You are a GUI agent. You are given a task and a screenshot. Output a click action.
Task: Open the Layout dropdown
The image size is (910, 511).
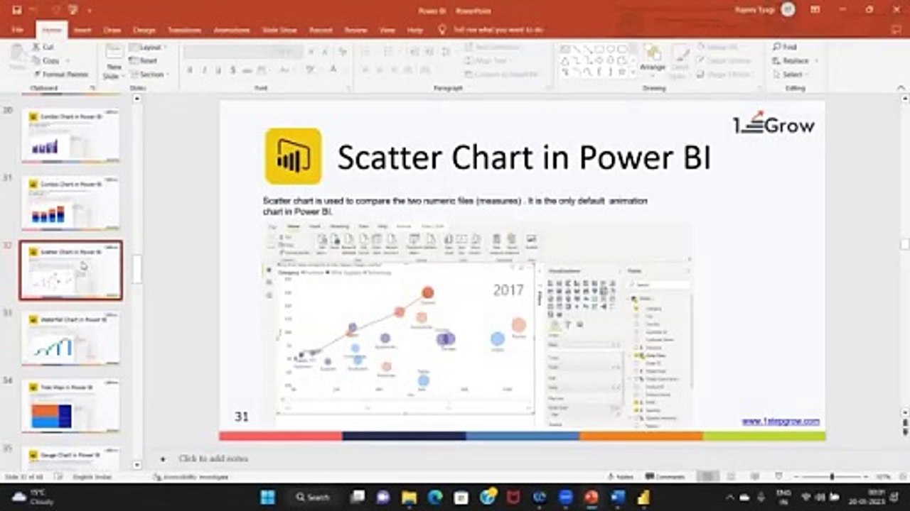click(x=148, y=48)
